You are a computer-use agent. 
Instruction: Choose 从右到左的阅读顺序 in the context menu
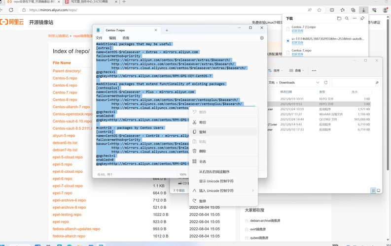(223, 172)
